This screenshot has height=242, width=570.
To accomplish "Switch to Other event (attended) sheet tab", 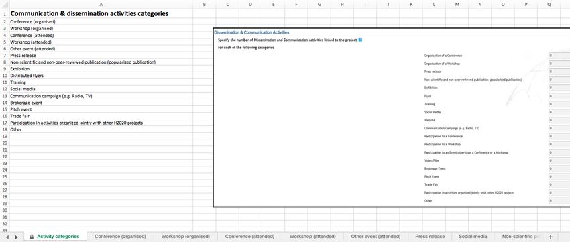I will click(x=376, y=236).
